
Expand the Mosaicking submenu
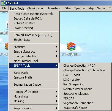coord(34,96)
